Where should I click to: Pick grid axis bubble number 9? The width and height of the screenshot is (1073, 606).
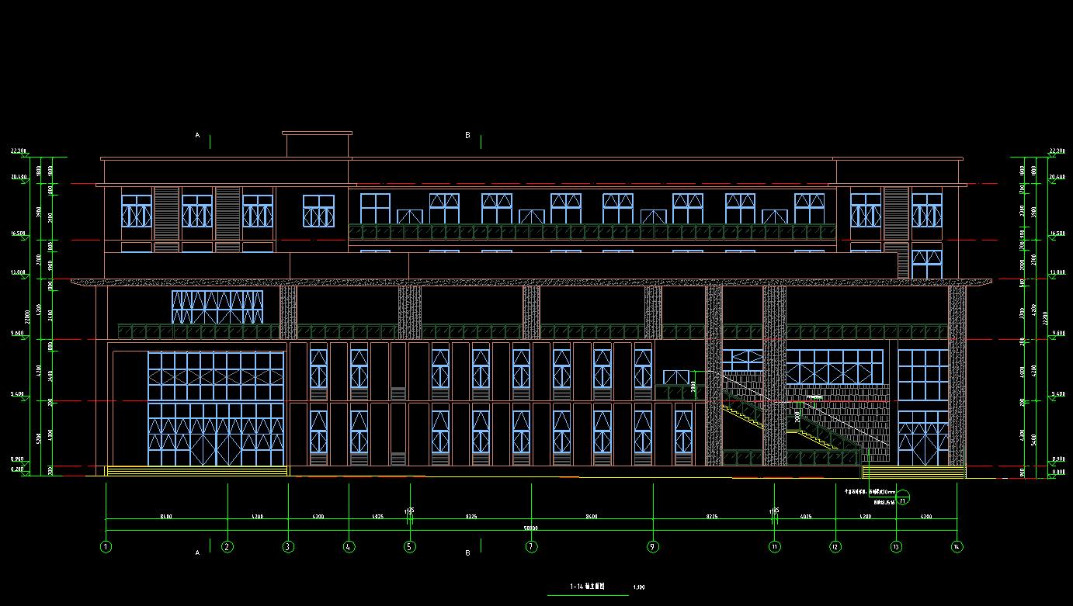(653, 546)
